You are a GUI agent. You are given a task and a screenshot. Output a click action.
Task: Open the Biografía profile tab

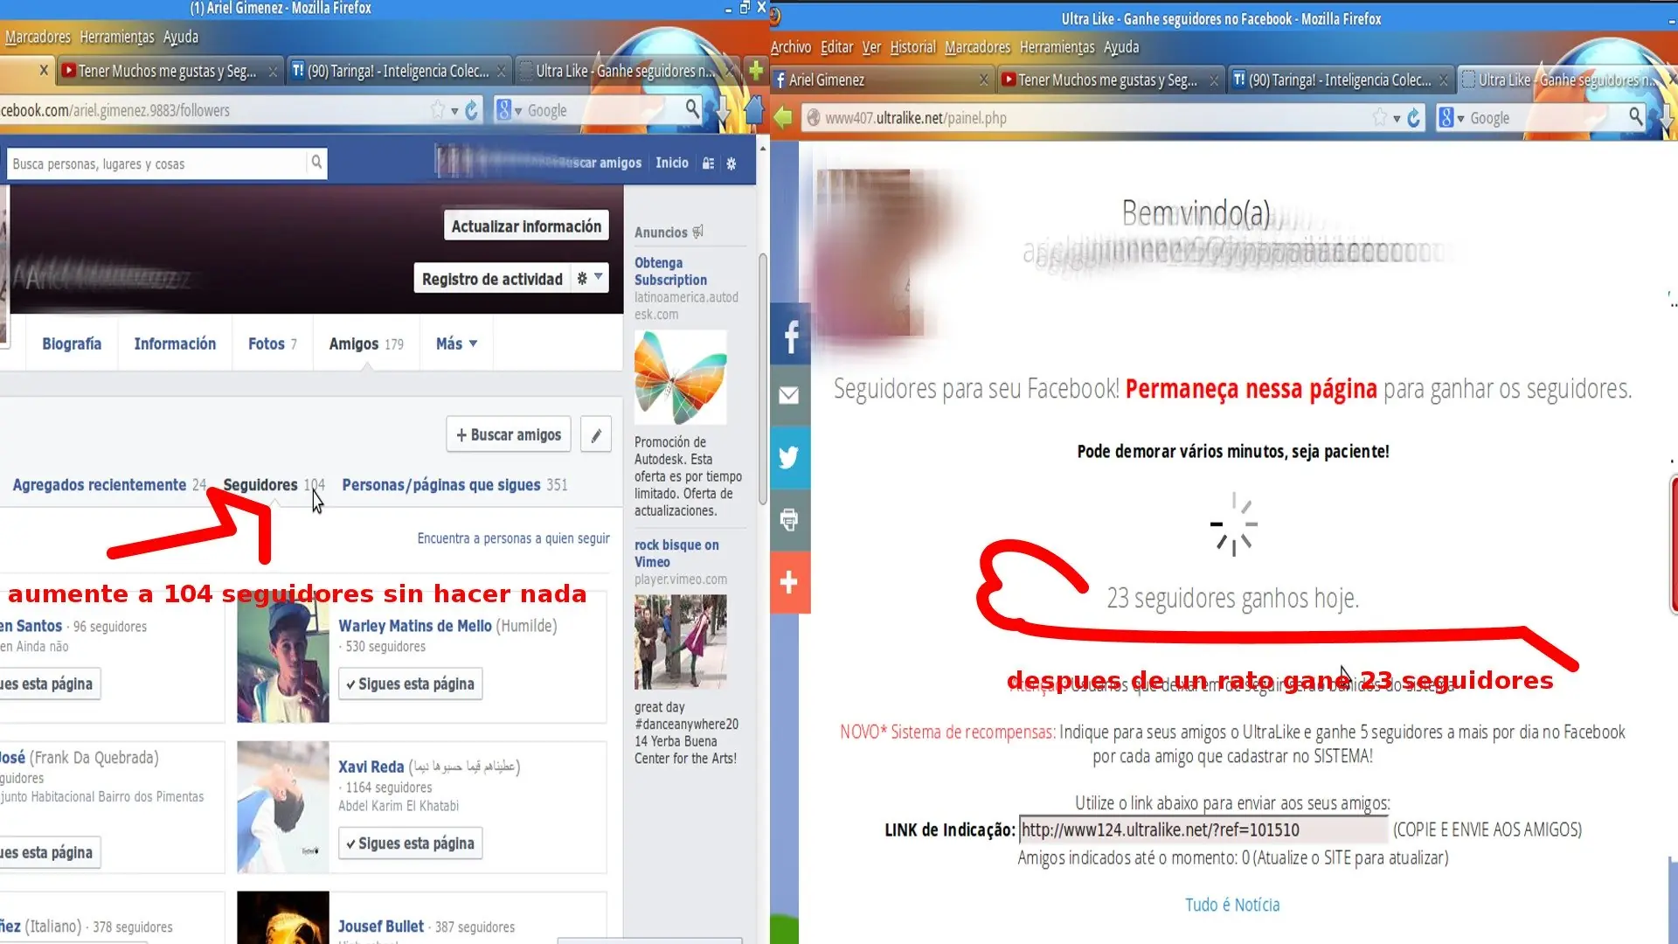[72, 344]
